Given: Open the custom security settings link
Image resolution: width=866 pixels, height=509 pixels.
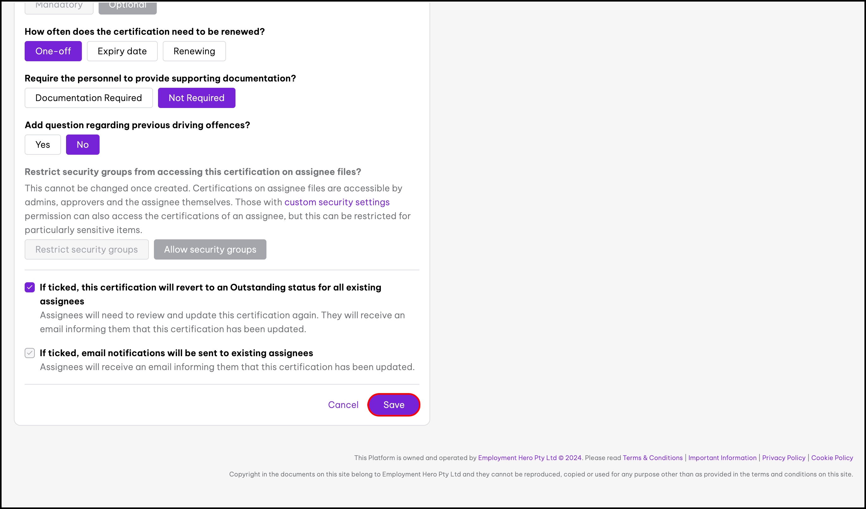Looking at the screenshot, I should point(337,202).
